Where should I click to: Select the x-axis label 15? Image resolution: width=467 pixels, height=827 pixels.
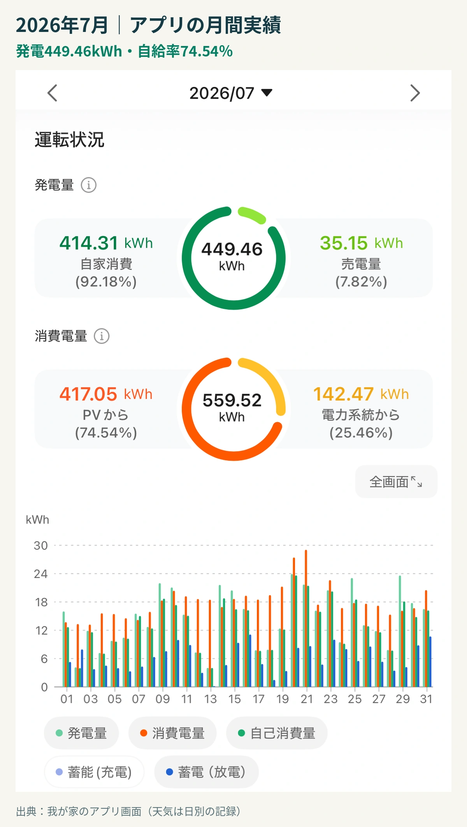(x=234, y=699)
